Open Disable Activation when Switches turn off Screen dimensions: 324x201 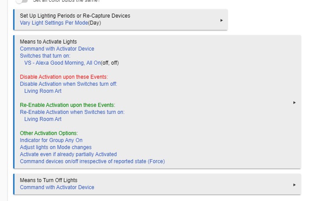click(68, 84)
